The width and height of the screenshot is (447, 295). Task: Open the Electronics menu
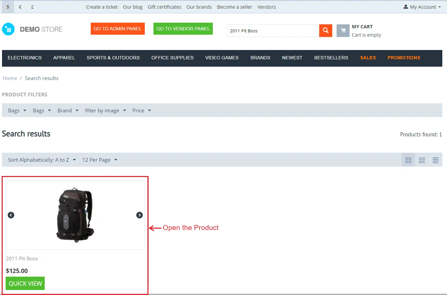(x=25, y=58)
